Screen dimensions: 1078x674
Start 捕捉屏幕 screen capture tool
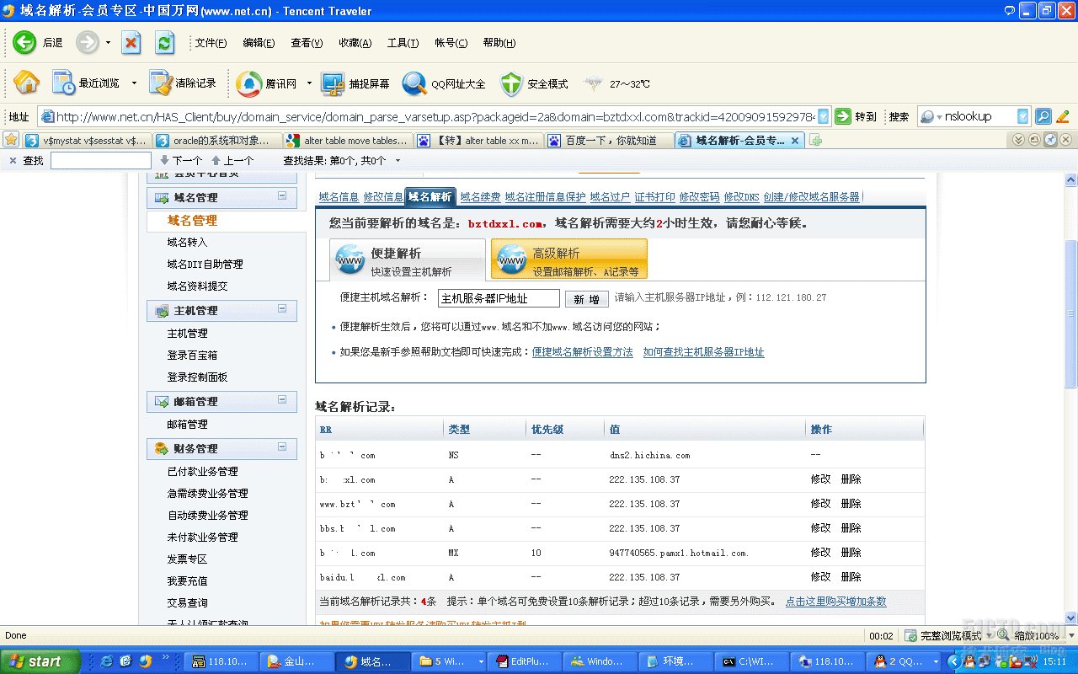355,83
